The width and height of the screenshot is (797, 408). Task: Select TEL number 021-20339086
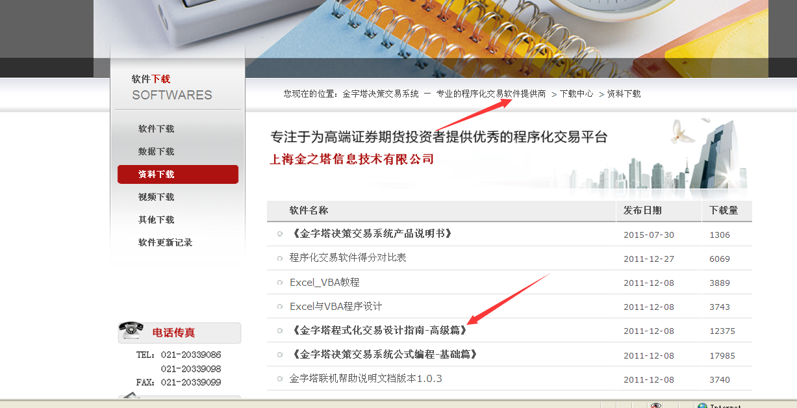click(191, 355)
